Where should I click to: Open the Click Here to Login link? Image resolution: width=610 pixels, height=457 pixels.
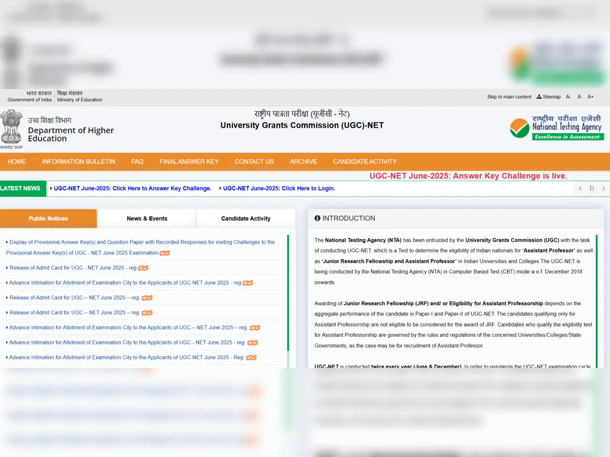(x=279, y=188)
